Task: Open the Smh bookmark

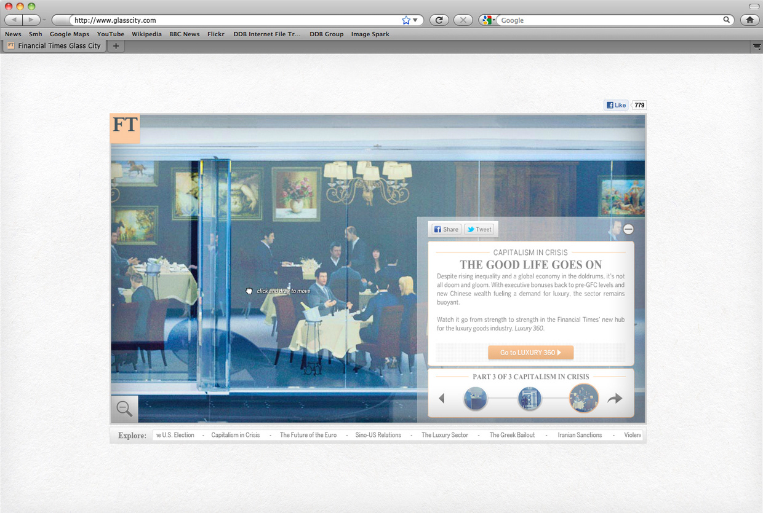Action: click(x=36, y=34)
